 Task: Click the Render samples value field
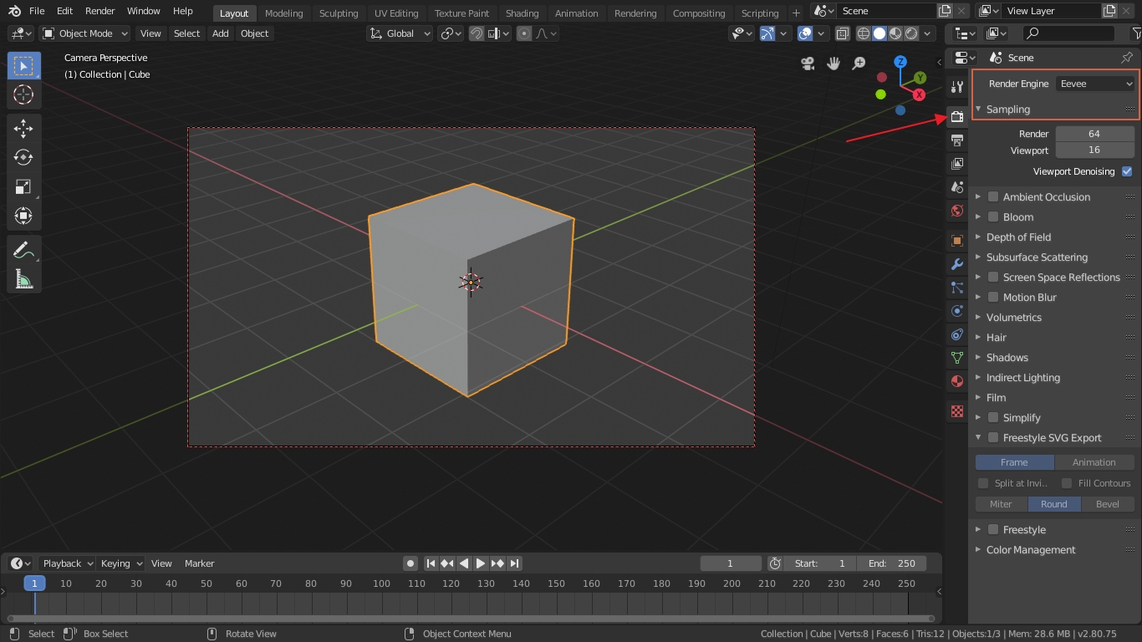[1094, 134]
